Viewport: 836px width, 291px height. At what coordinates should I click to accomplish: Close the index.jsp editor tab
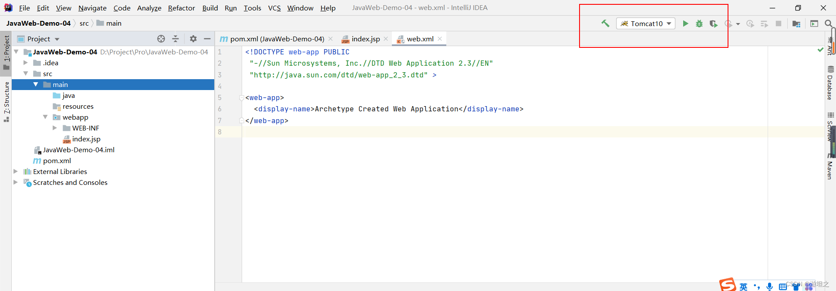pos(386,39)
